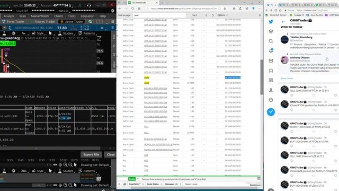Image resolution: width=339 pixels, height=191 pixels.
Task: Open SnapTicket panel at page bottom
Action: click(135, 184)
